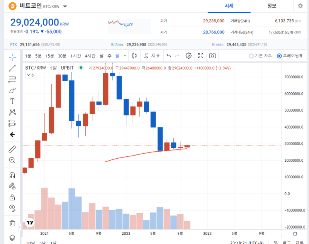Open the candlestick chart type selector
The image size is (309, 244).
tap(134, 56)
